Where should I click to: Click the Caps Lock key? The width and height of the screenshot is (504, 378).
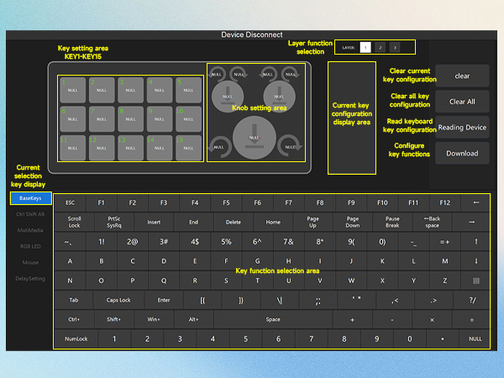(x=118, y=300)
